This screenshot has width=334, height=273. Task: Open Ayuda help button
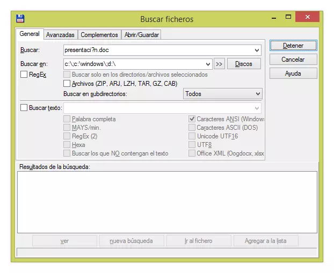click(x=293, y=73)
